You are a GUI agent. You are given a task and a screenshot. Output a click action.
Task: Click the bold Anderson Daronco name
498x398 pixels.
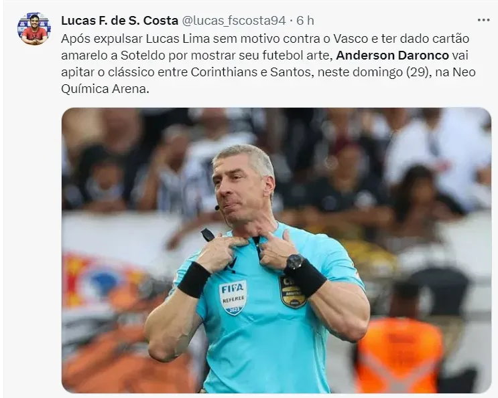(x=392, y=56)
